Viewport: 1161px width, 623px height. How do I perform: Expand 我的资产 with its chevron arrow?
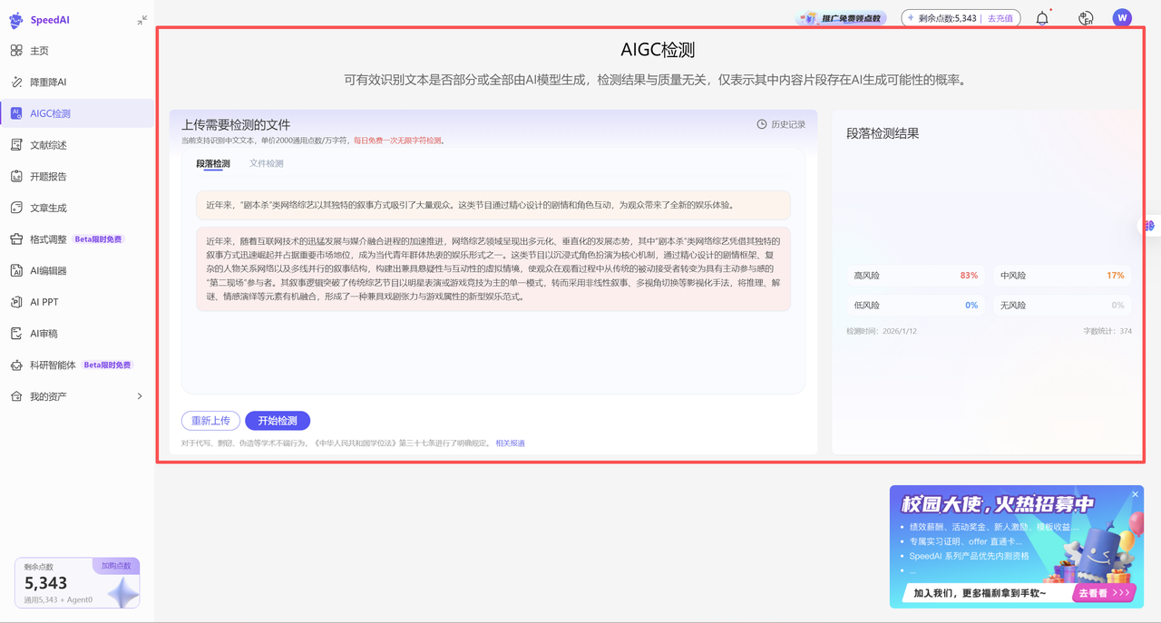140,396
